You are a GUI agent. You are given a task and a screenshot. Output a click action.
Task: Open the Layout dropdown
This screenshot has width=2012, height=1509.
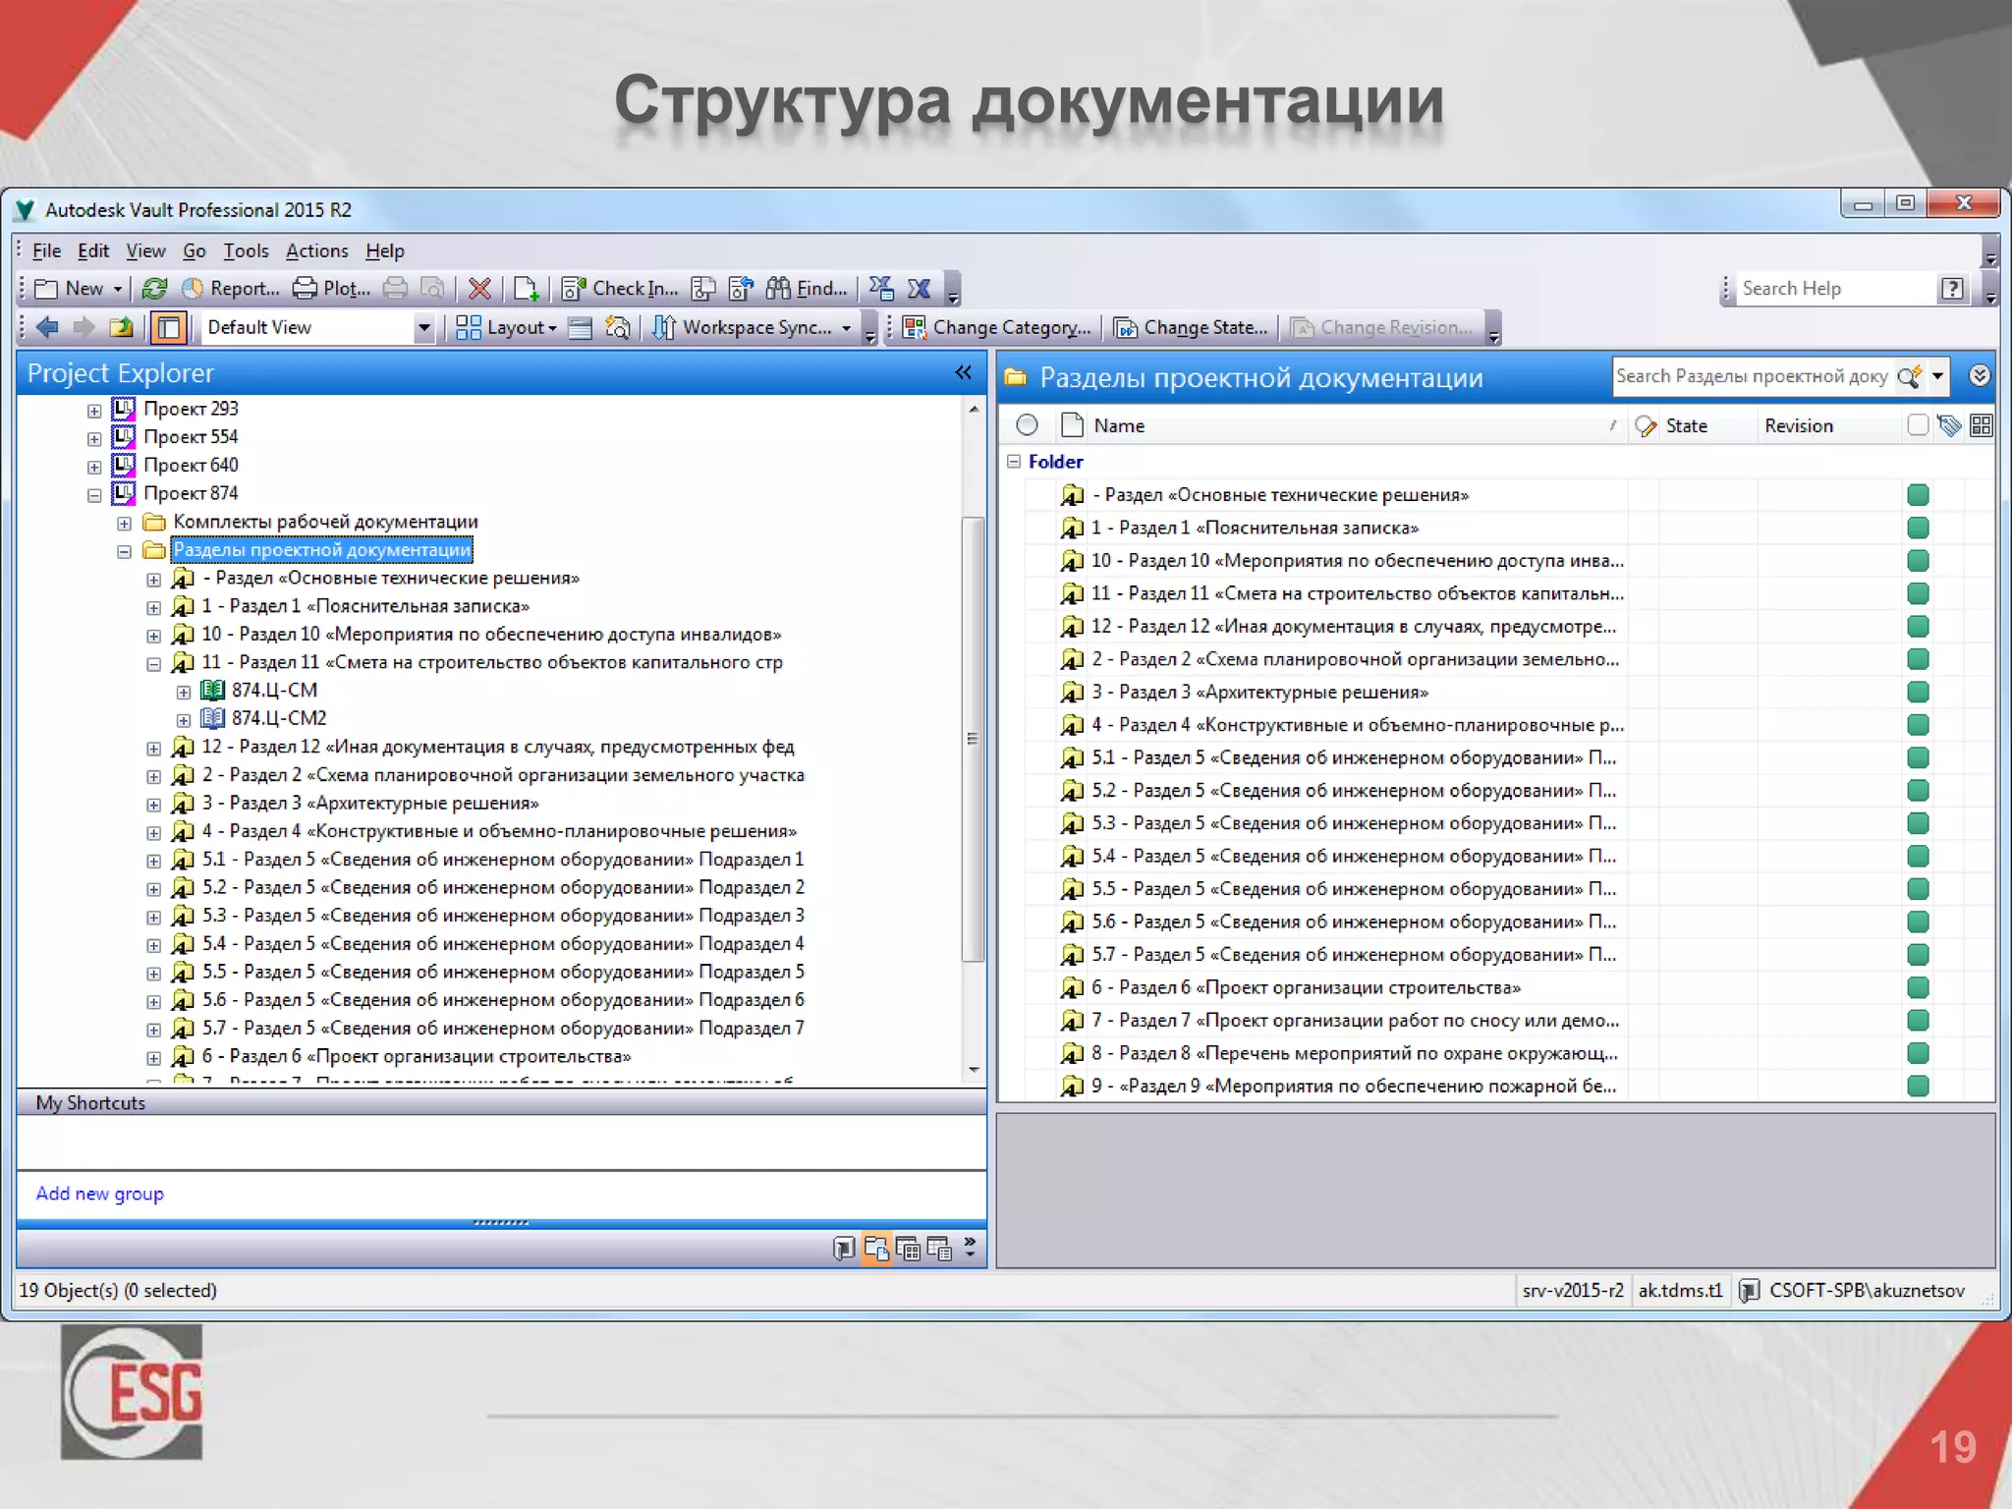pos(507,327)
